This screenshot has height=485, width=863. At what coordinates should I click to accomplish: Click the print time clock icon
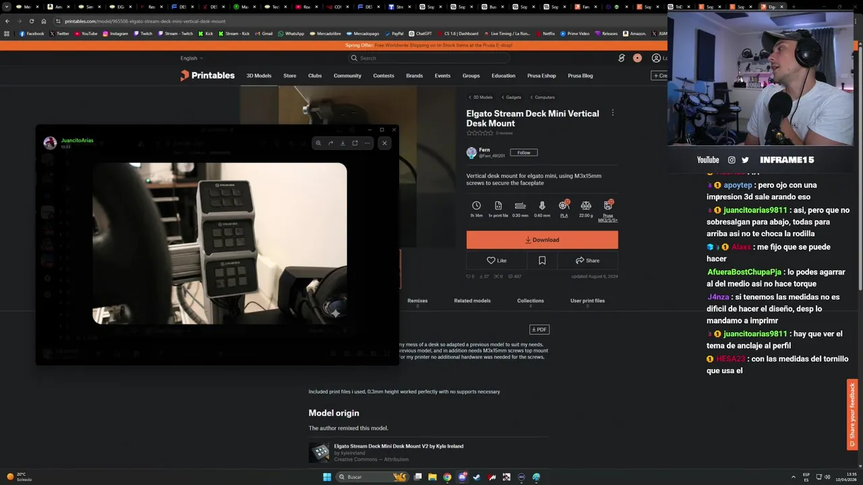click(x=476, y=205)
